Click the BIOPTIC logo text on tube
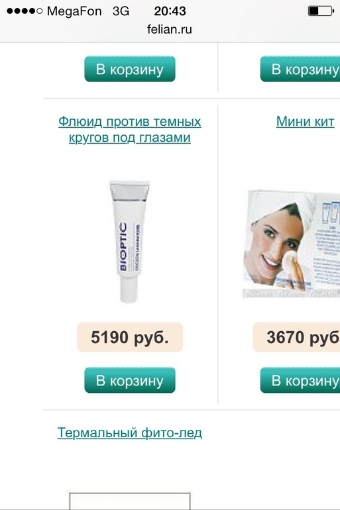The image size is (340, 510). (x=123, y=246)
